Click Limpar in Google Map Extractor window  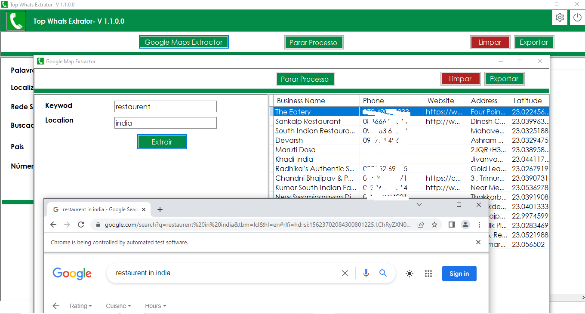point(460,79)
